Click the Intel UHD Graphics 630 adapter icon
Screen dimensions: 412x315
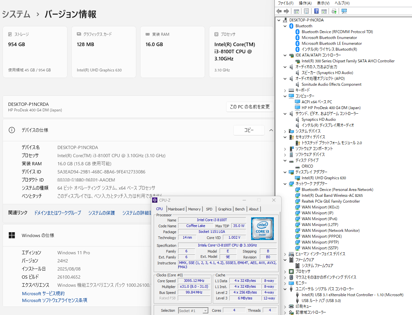[x=297, y=178]
